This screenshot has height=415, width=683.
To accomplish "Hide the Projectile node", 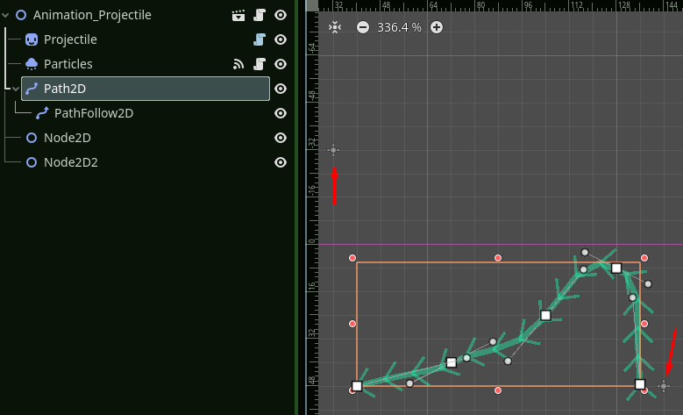I will [281, 39].
